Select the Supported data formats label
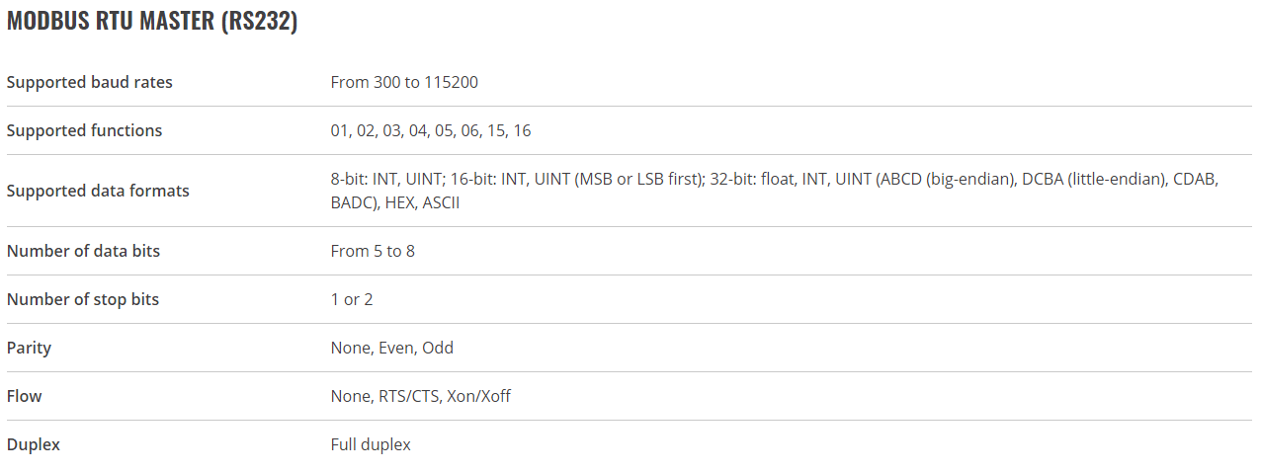The width and height of the screenshot is (1261, 472). pos(98,191)
